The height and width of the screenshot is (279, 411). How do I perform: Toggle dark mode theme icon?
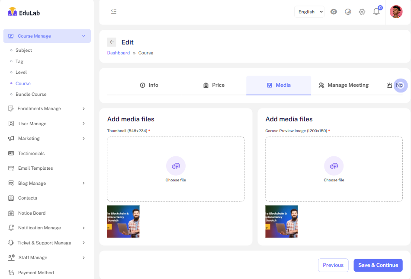pos(348,12)
